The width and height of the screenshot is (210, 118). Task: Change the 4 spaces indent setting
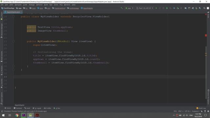[195, 111]
